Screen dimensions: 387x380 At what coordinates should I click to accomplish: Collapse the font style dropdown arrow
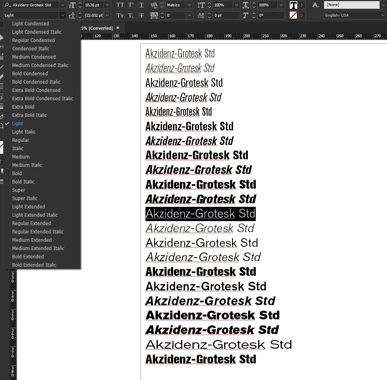[x=62, y=15]
